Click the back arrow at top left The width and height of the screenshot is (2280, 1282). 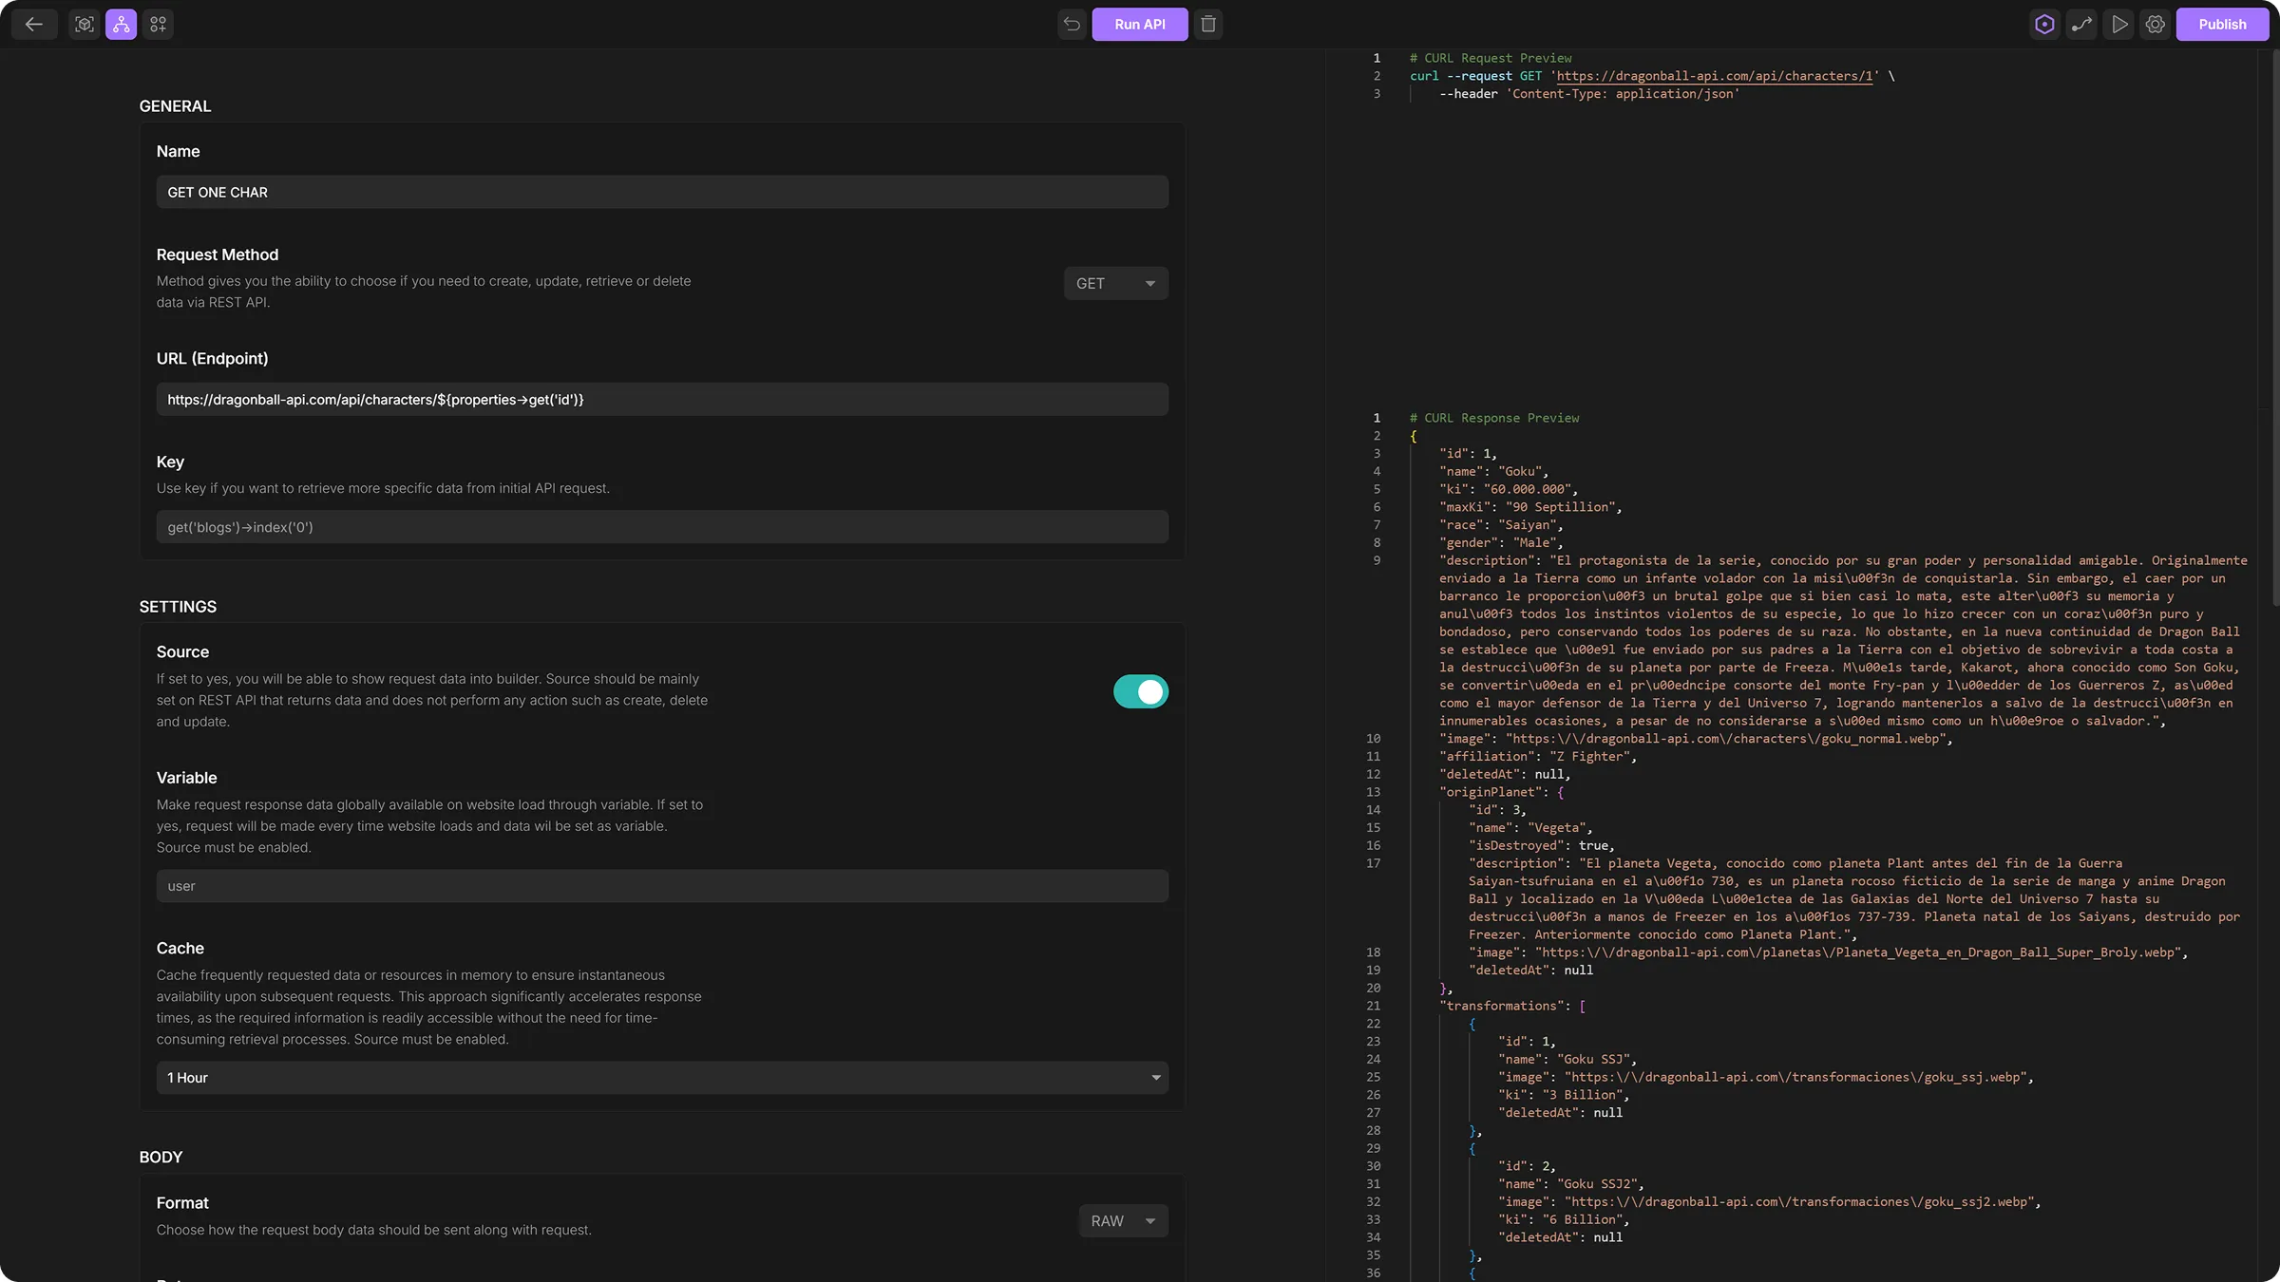point(34,24)
